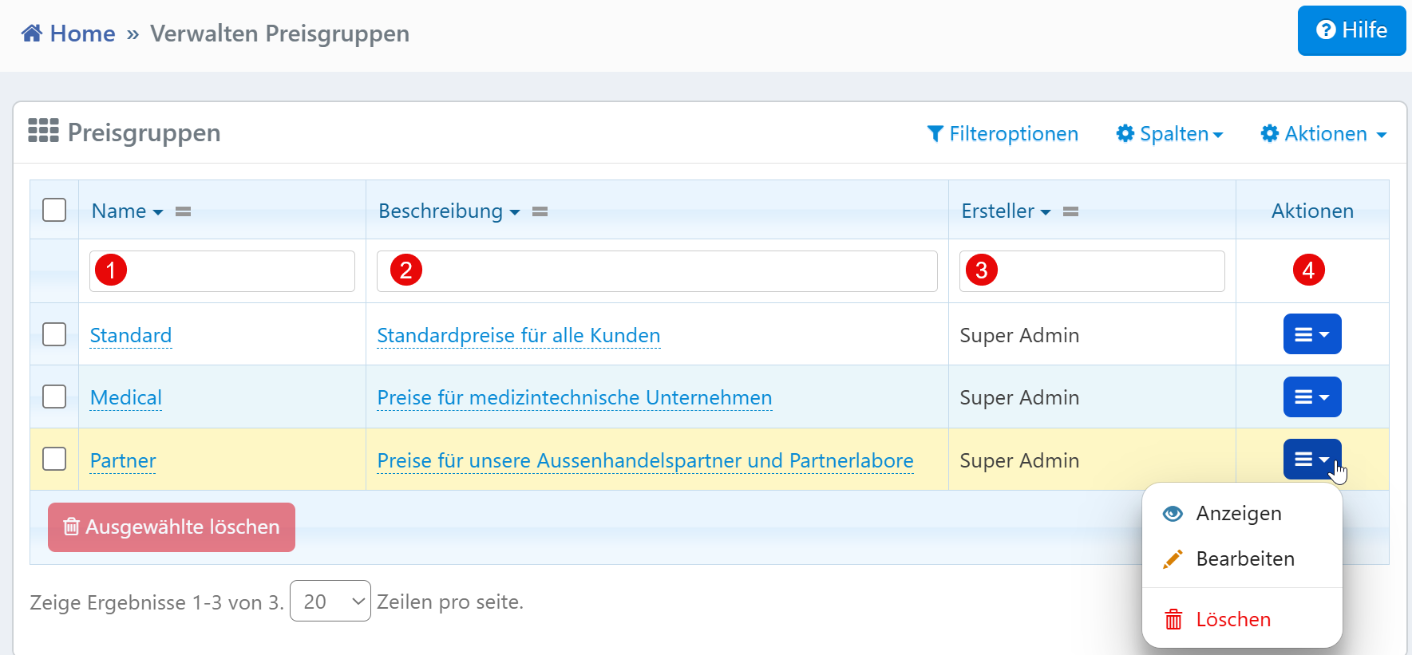Open the Spalten dropdown

coord(1170,134)
